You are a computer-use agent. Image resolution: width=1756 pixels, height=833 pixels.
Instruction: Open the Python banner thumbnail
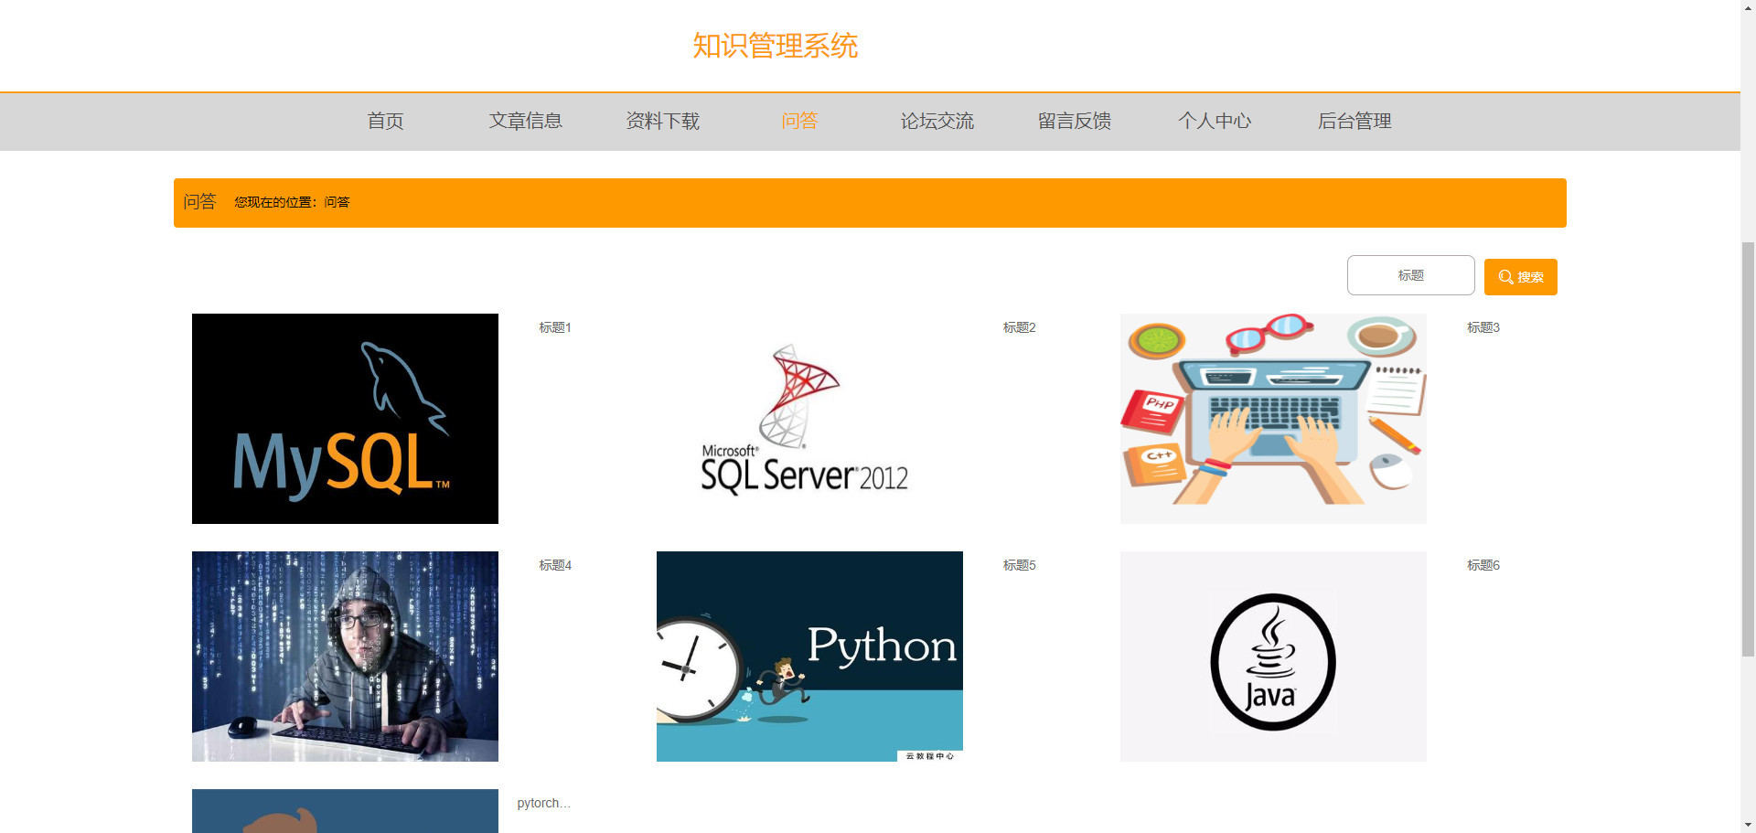point(809,657)
